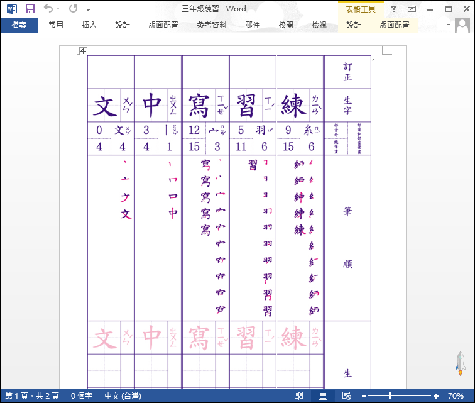This screenshot has width=475, height=403.
Task: Click the 生字 header cell
Action: pyautogui.click(x=348, y=106)
